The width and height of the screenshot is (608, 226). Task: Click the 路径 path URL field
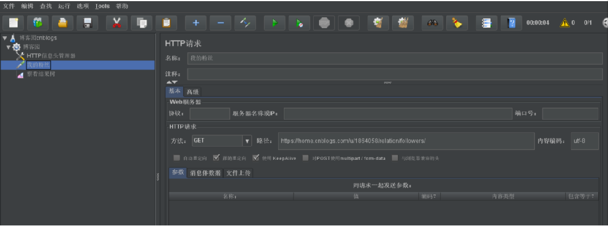tap(406, 141)
